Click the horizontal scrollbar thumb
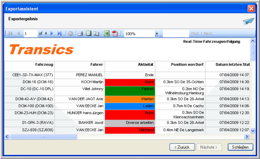 coord(43,137)
